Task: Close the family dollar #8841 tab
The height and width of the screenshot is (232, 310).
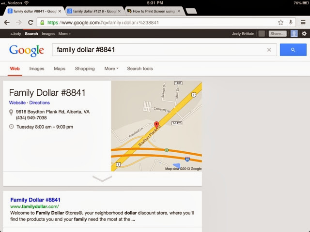Action: [x=60, y=11]
